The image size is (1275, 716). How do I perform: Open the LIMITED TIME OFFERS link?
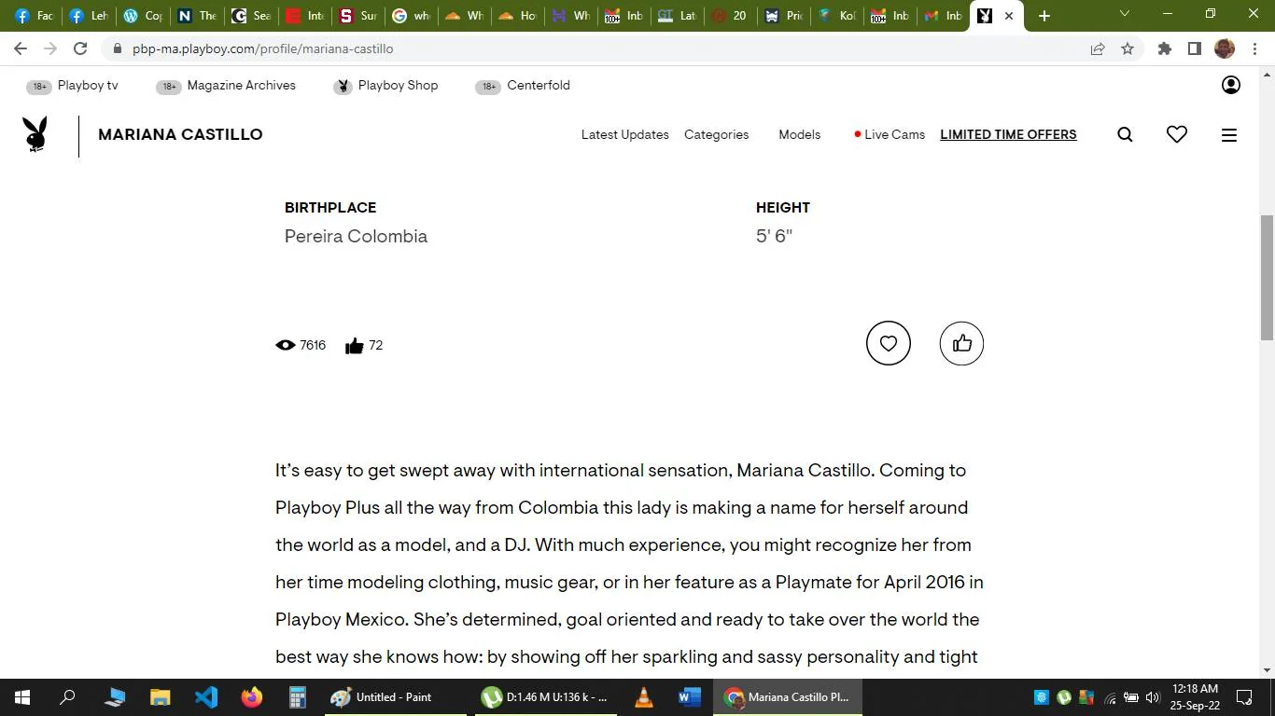[1008, 135]
